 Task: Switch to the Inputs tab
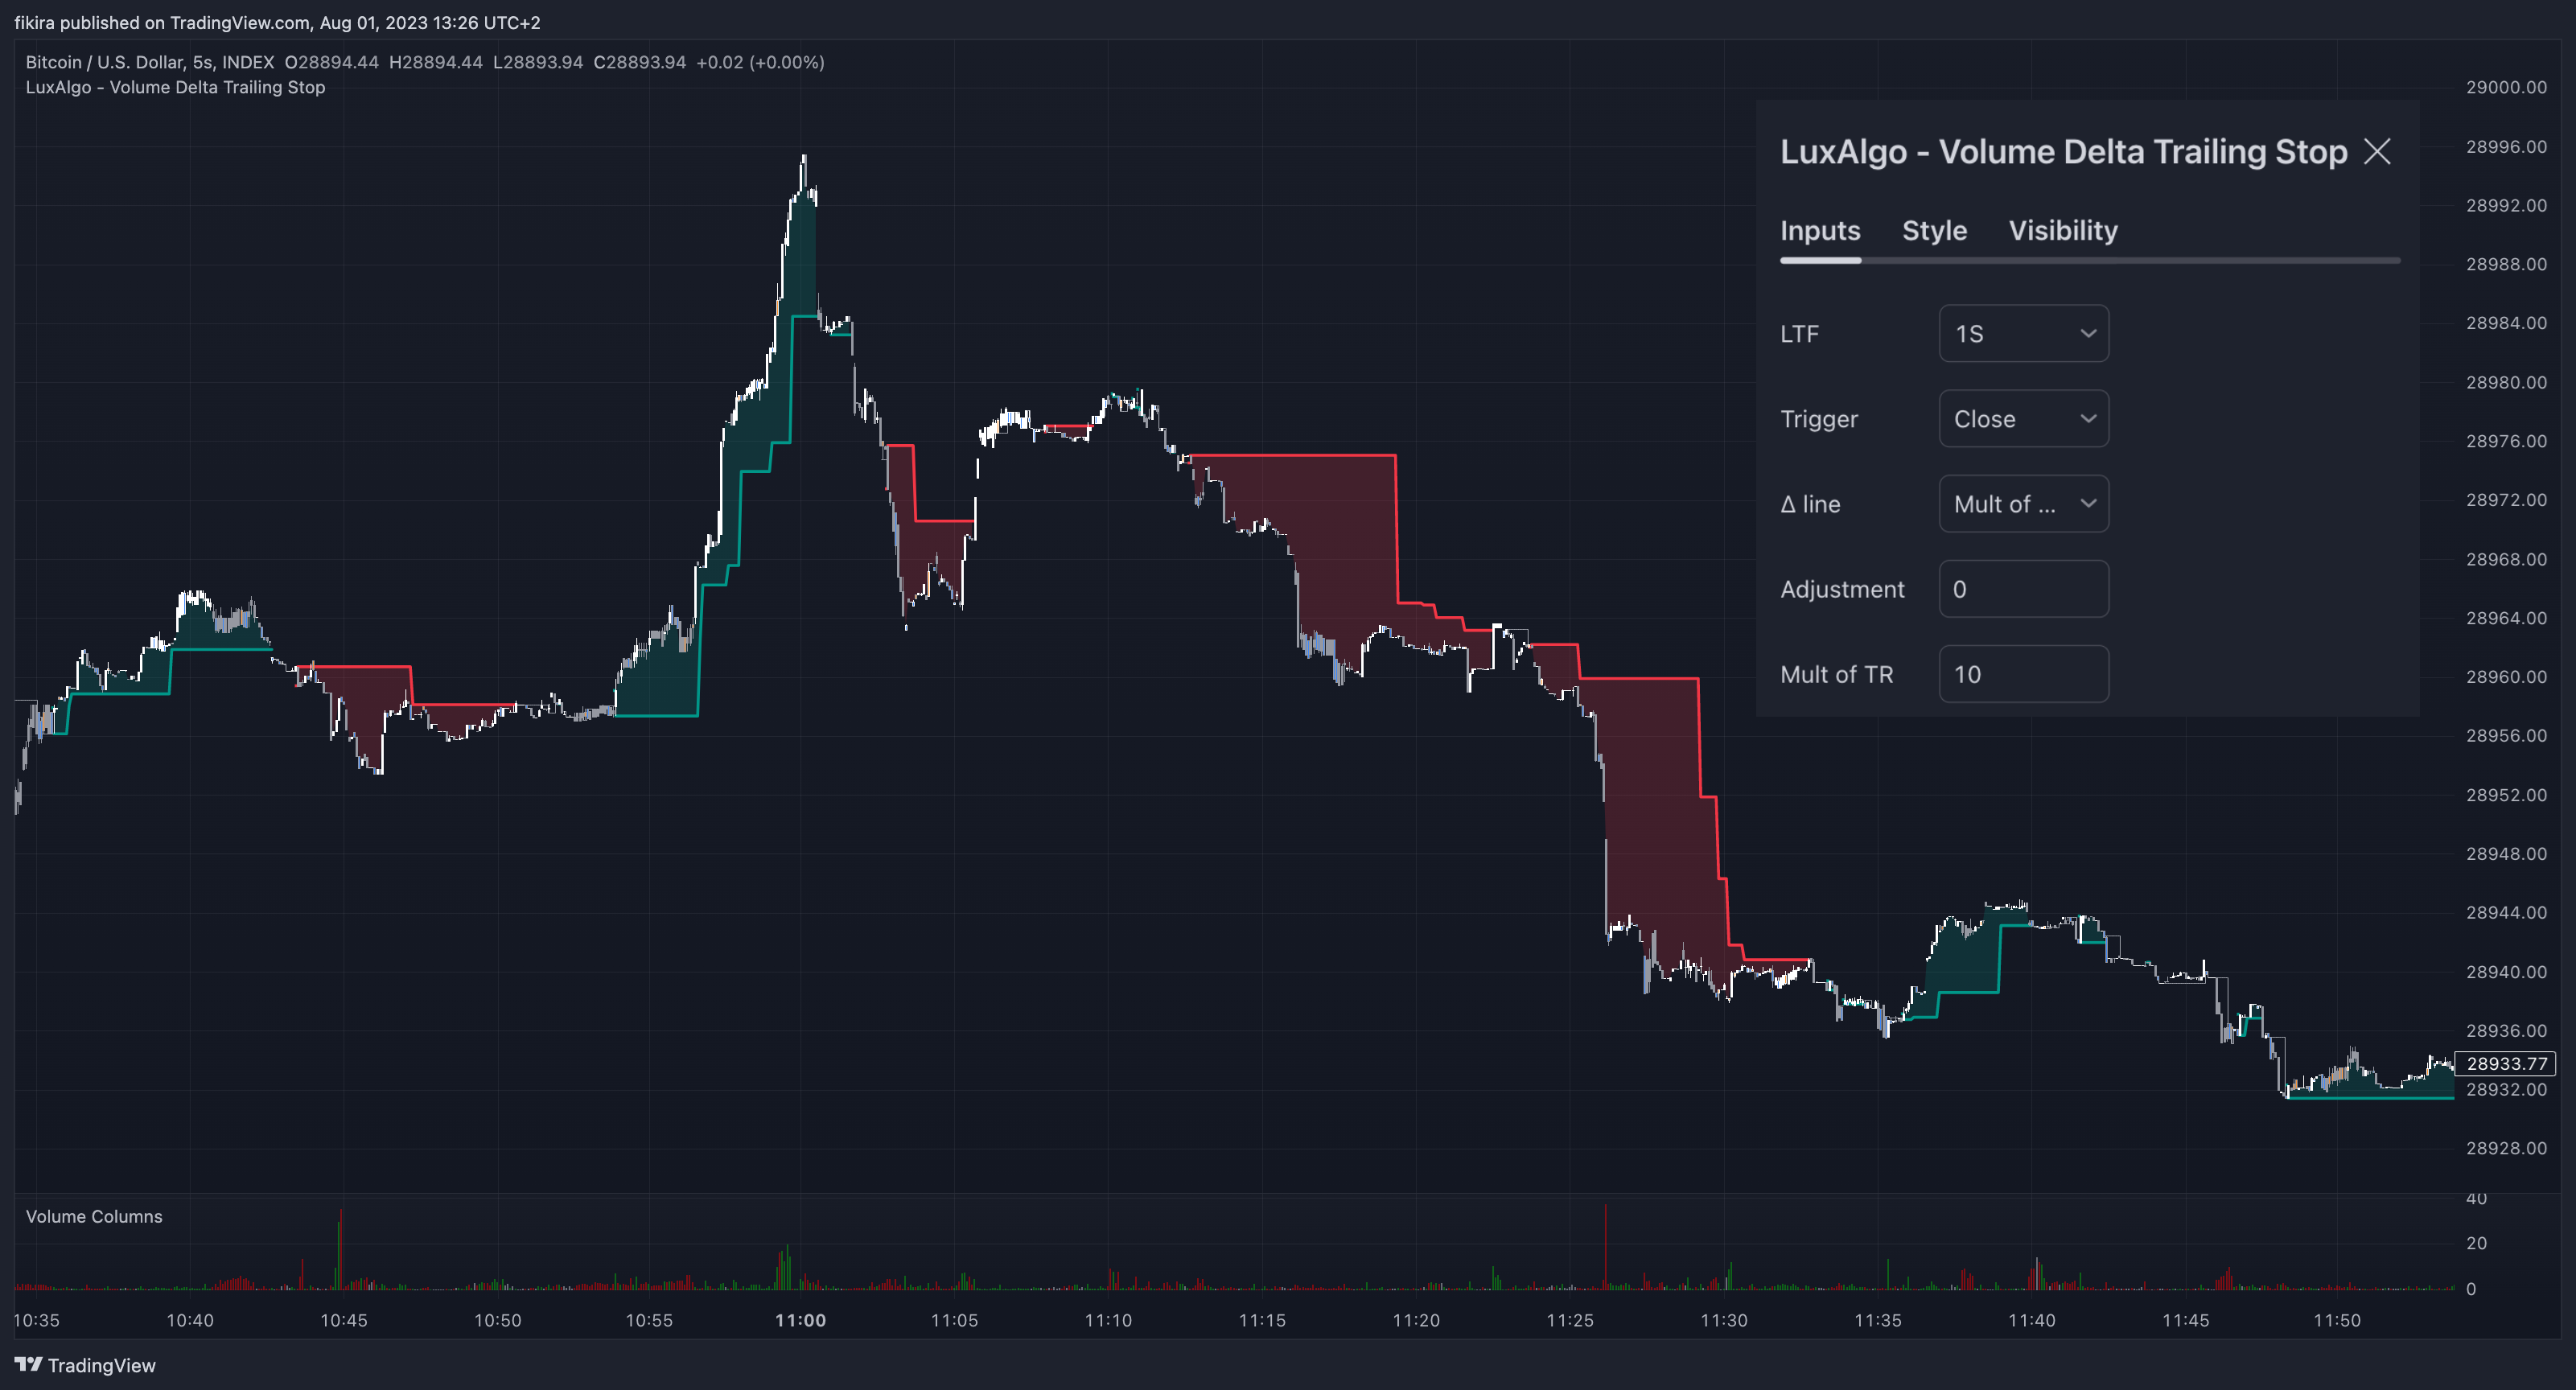pyautogui.click(x=1820, y=231)
